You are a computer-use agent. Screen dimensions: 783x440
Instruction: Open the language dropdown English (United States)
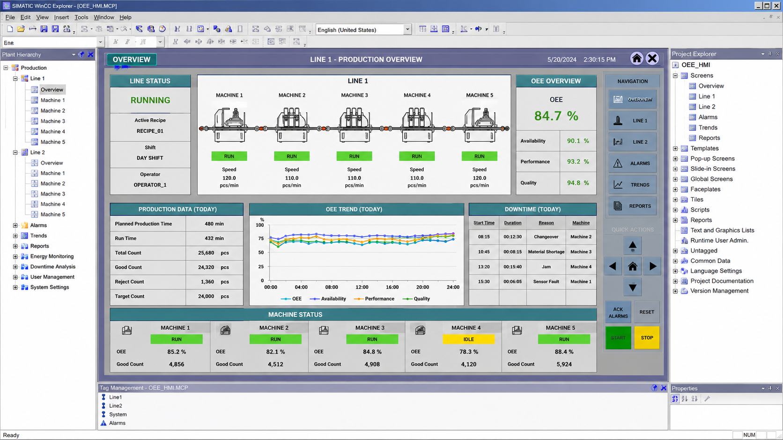click(x=407, y=29)
